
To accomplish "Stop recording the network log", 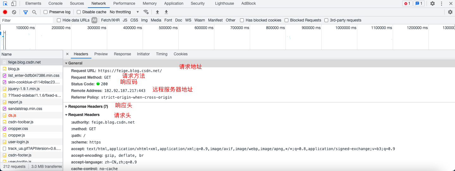I will tap(5, 12).
